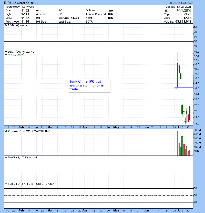Click the EPS label
This screenshot has height=213, width=205.
click(61, 14)
